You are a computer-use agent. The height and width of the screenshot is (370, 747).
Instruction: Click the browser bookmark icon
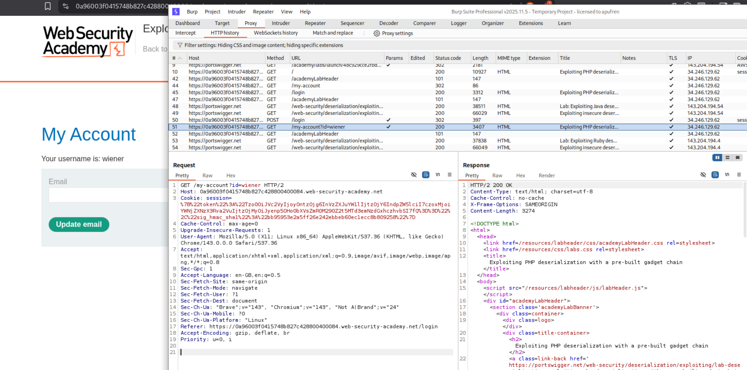tap(47, 6)
